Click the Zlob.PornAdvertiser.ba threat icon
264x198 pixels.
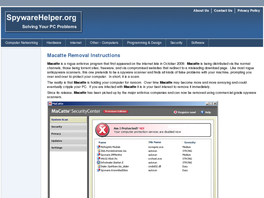98,151
